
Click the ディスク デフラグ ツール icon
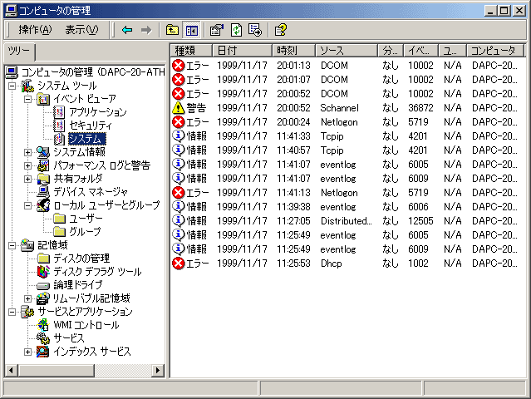(x=43, y=272)
